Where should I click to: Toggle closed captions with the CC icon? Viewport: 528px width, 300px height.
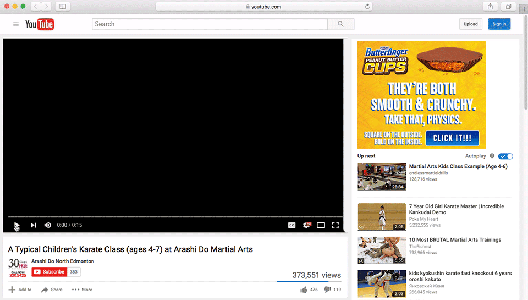tap(291, 225)
